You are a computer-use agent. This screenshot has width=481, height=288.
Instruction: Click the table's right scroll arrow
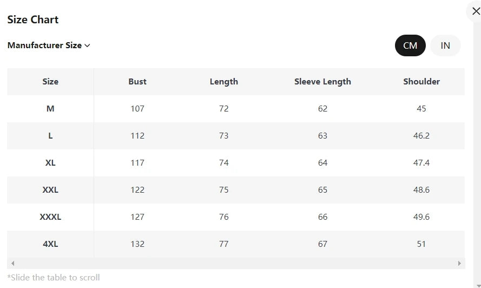pyautogui.click(x=459, y=263)
